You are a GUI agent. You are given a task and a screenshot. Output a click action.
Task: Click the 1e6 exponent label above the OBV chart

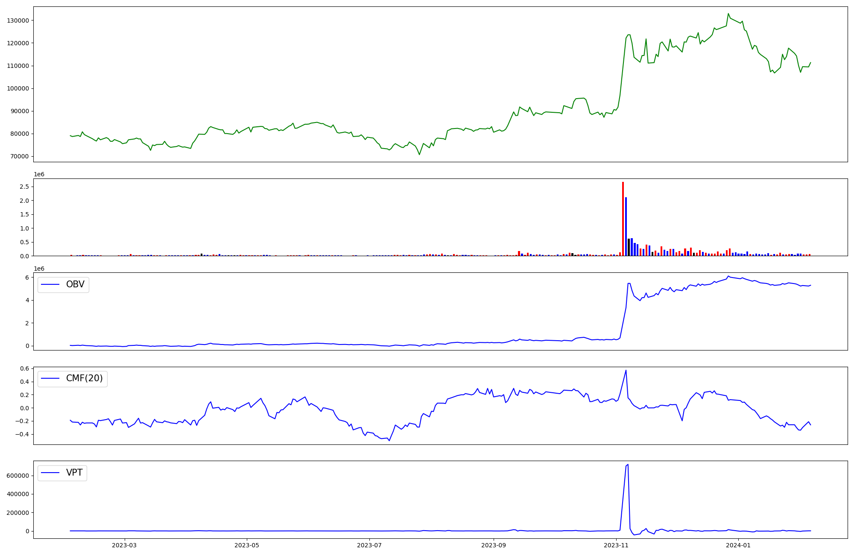coord(39,269)
